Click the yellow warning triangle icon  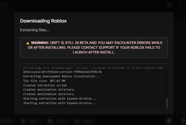(28, 43)
